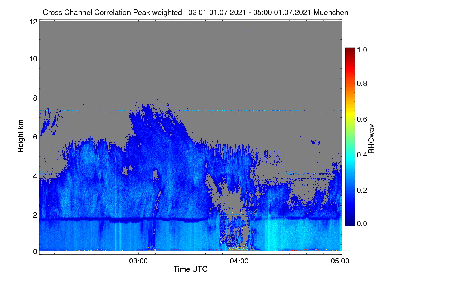The height and width of the screenshot is (299, 449).
Task: Click the 8 height tick label
Action: coord(35,98)
